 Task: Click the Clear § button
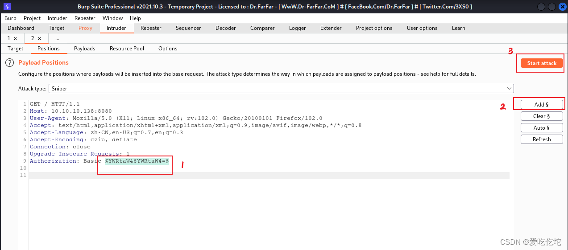tap(542, 116)
